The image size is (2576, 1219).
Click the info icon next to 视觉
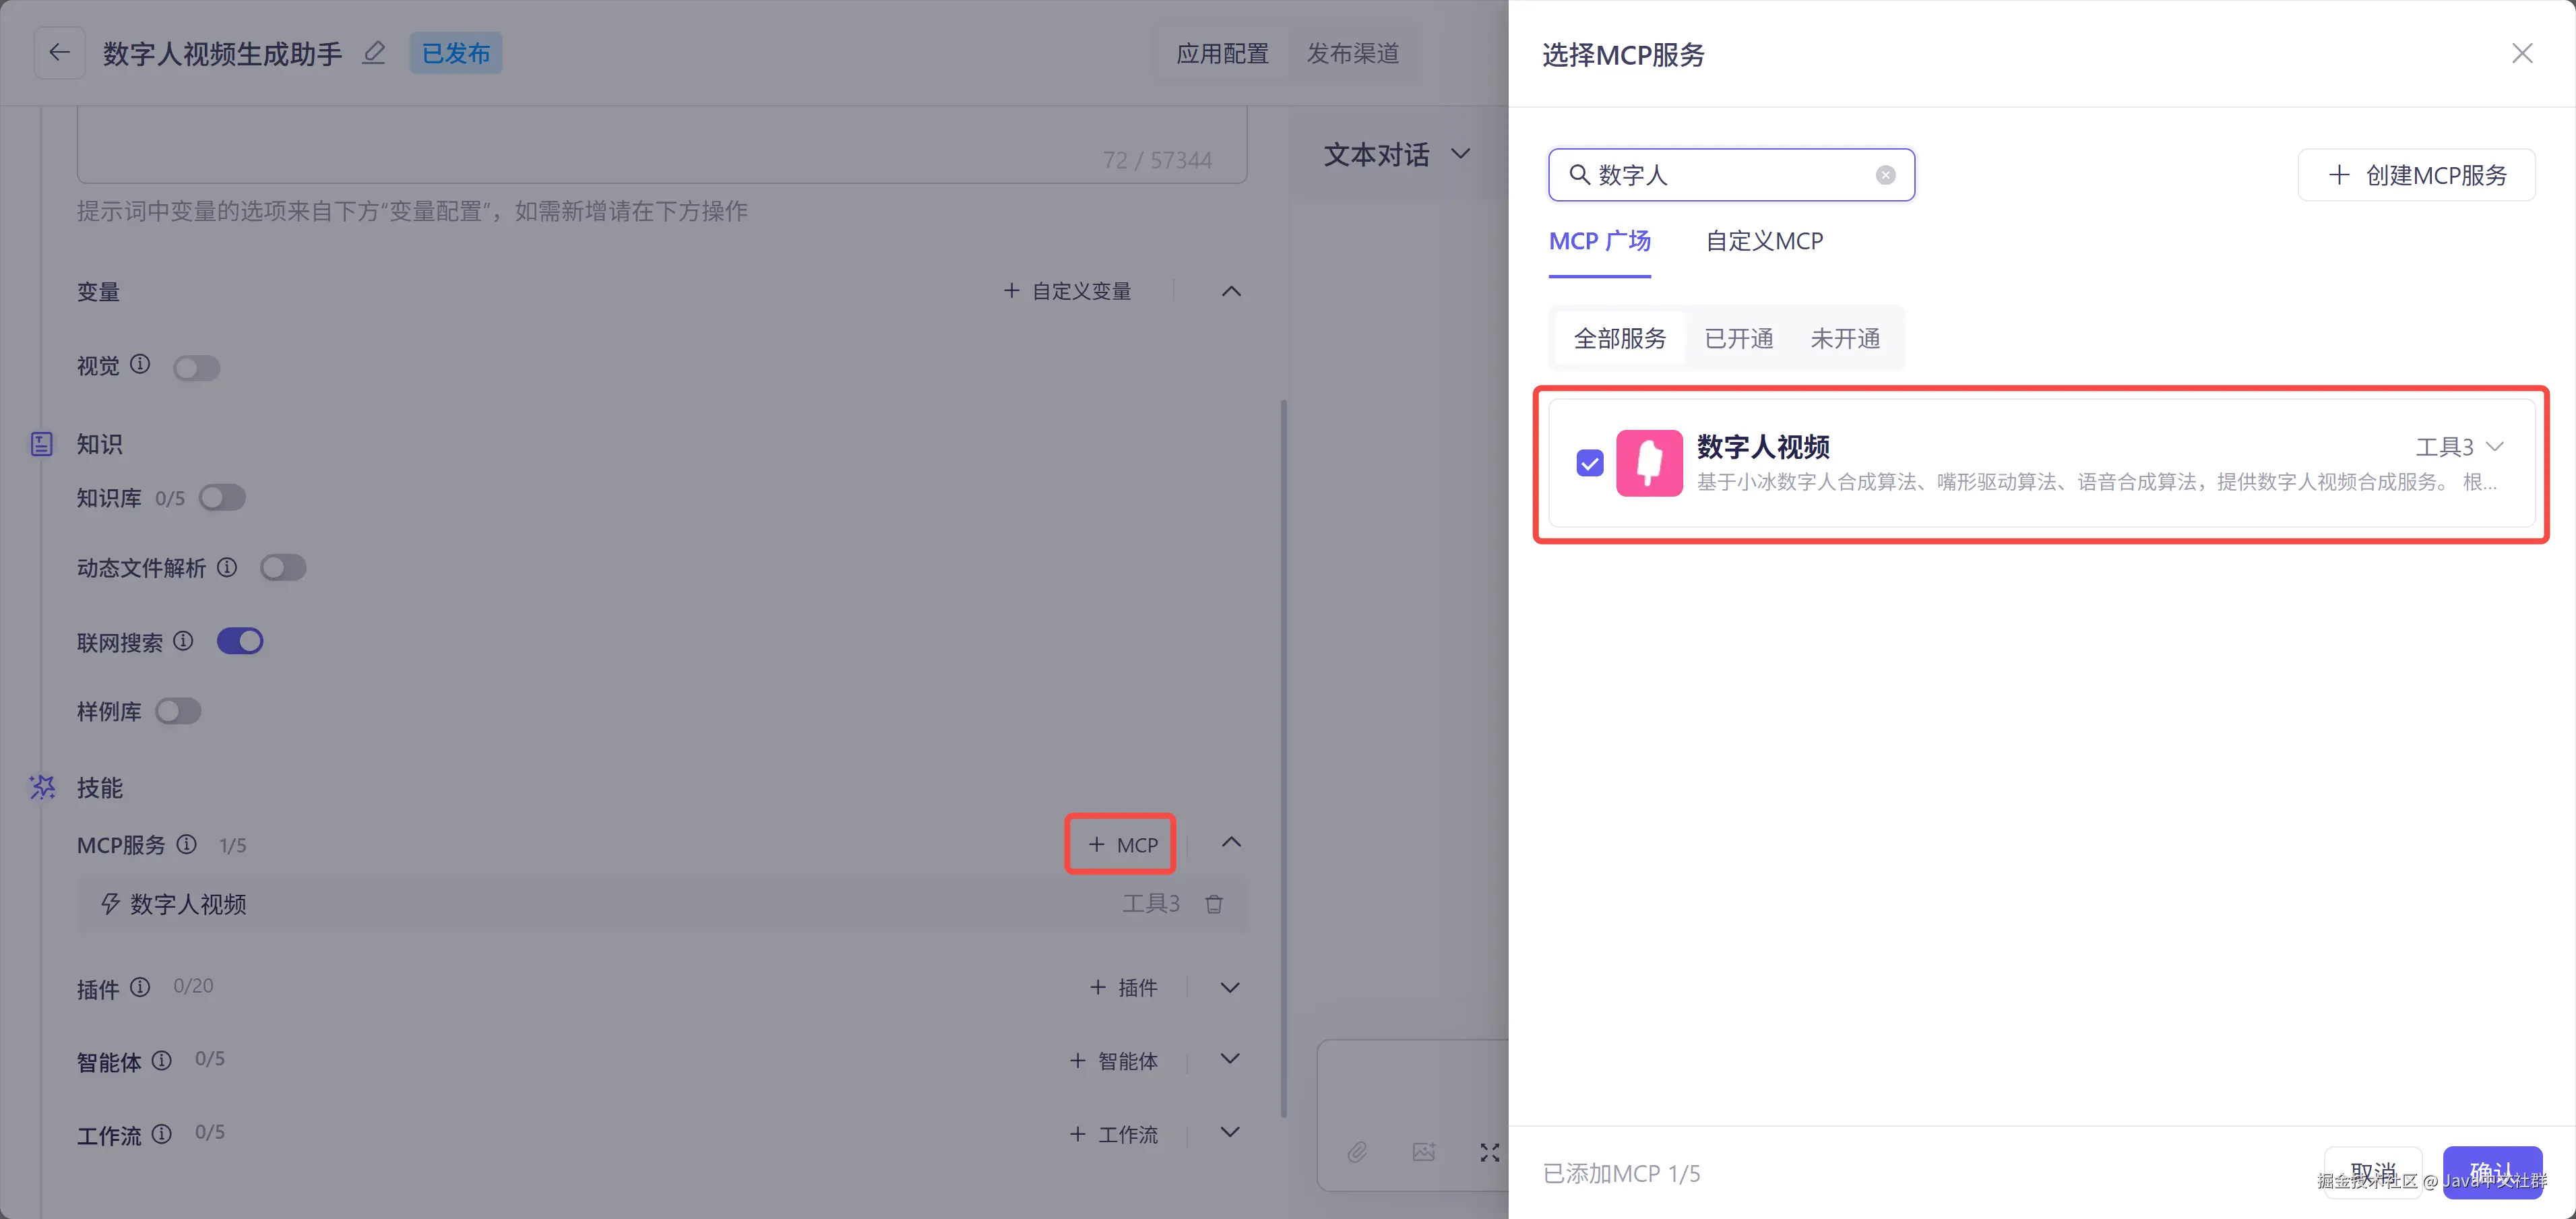(141, 364)
